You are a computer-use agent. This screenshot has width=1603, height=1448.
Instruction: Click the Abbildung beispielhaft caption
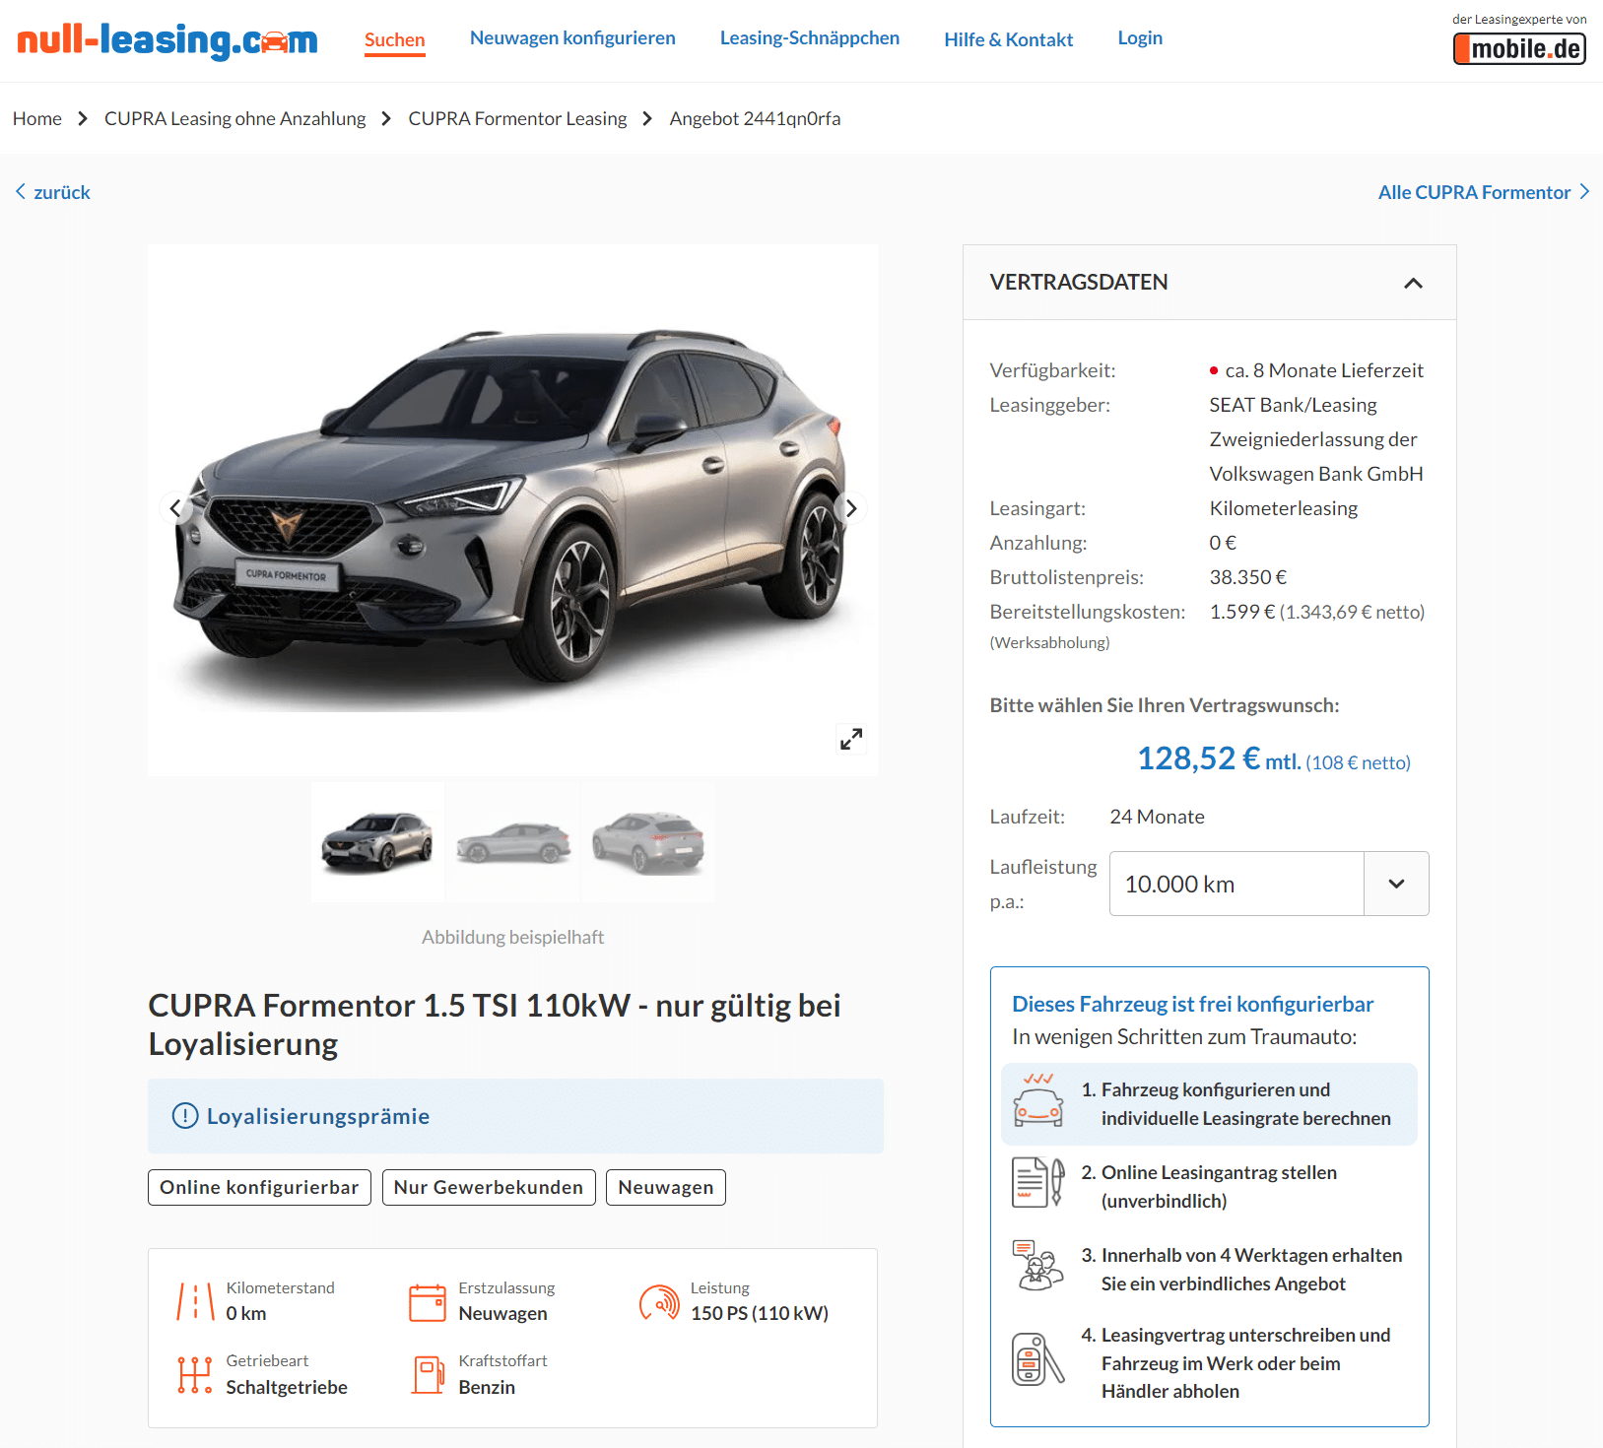click(512, 937)
